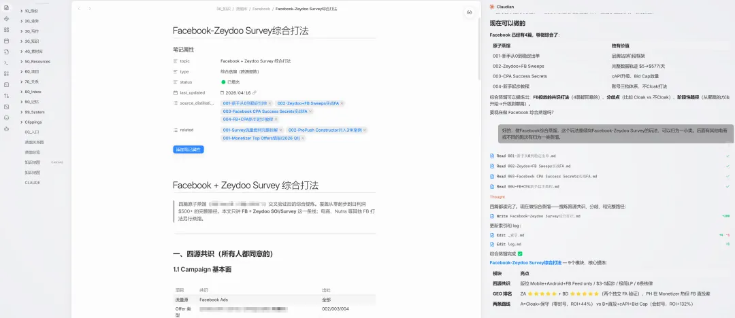The image size is (735, 318).
Task: Expand the 80_Inbox folder
Action: 22,92
